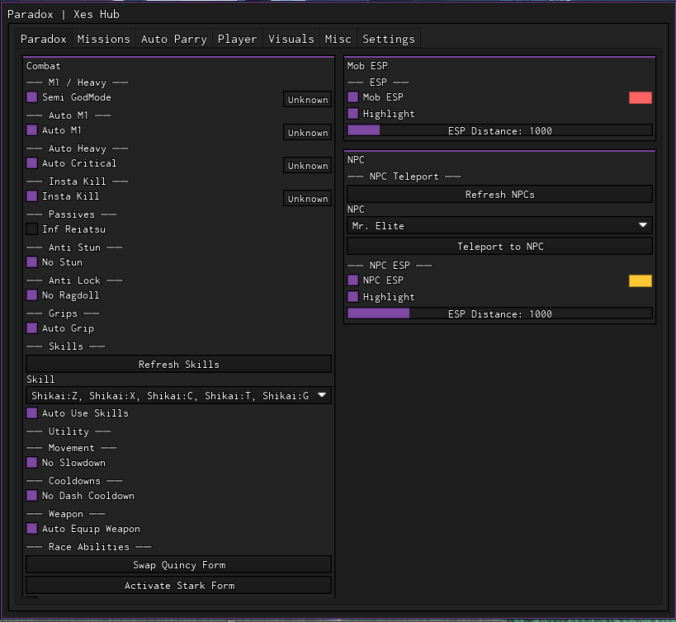
Task: Toggle No Ragdoll checkbox
Action: pyautogui.click(x=32, y=295)
